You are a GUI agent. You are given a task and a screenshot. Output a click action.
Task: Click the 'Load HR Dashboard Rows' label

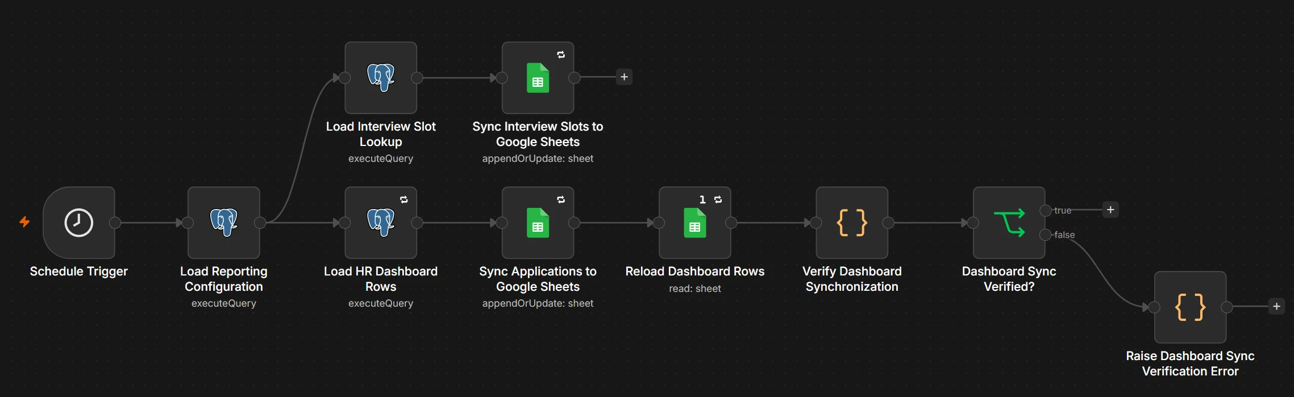coord(381,279)
